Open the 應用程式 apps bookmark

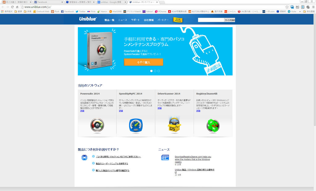[7, 11]
